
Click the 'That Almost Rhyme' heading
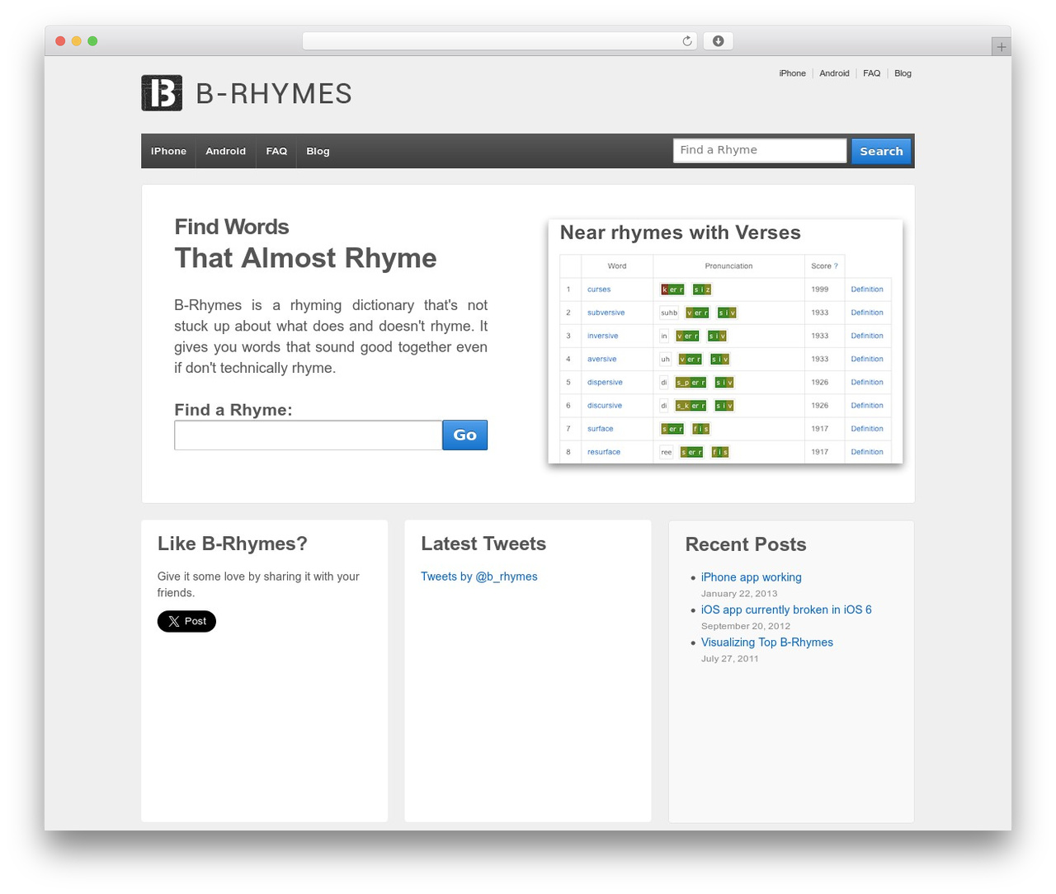pyautogui.click(x=305, y=258)
